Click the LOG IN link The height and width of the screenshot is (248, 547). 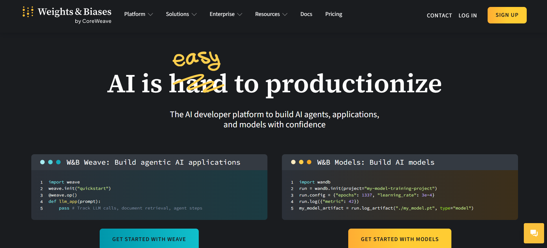tap(467, 16)
